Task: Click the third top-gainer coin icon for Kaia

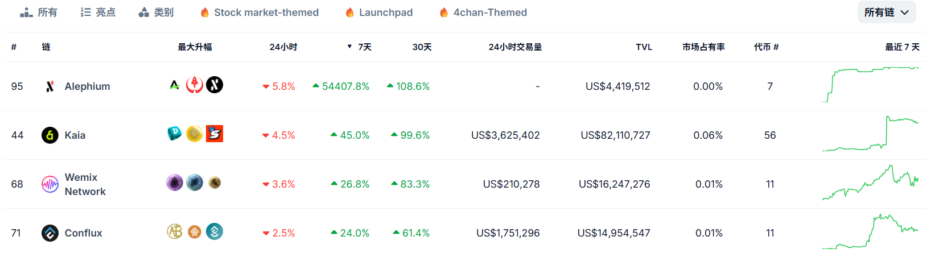Action: pos(214,134)
